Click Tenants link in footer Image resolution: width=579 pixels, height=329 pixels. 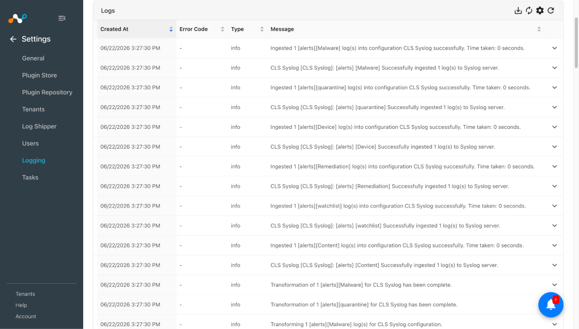pos(25,294)
